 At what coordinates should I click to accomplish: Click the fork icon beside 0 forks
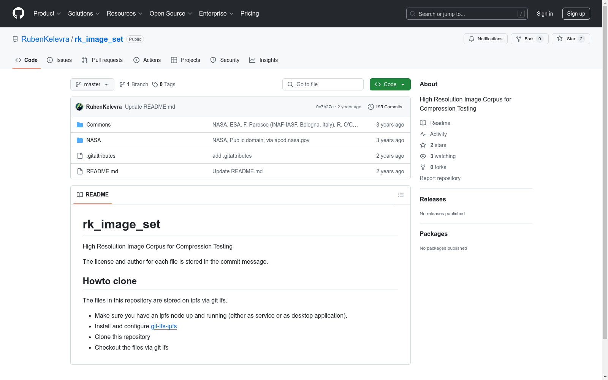pos(423,167)
